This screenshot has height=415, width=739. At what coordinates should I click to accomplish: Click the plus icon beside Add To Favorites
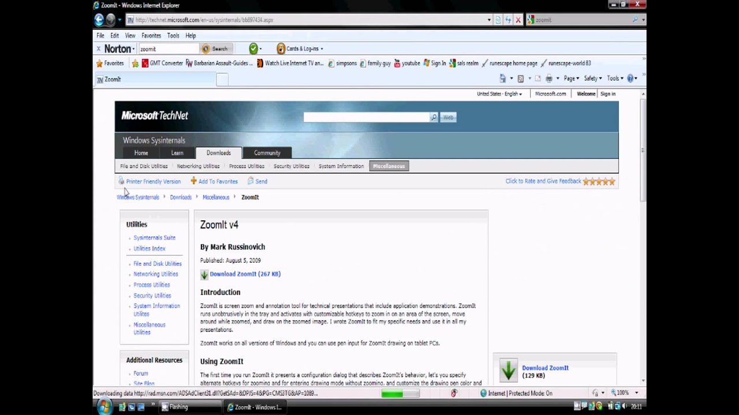coord(193,181)
